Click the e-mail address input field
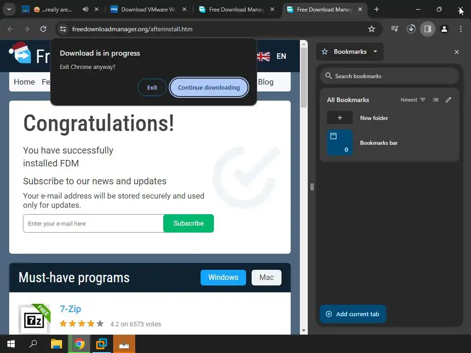The image size is (471, 353). 93,223
